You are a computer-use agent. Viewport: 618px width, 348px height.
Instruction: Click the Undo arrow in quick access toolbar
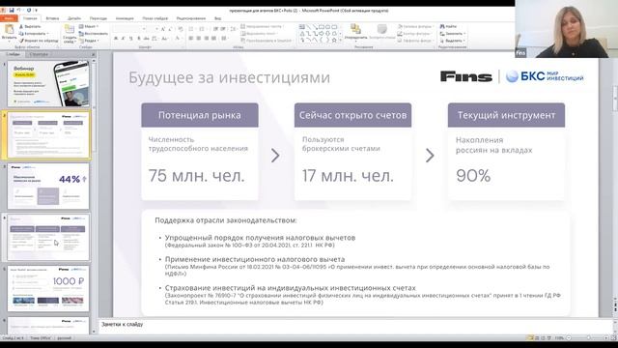click(18, 11)
